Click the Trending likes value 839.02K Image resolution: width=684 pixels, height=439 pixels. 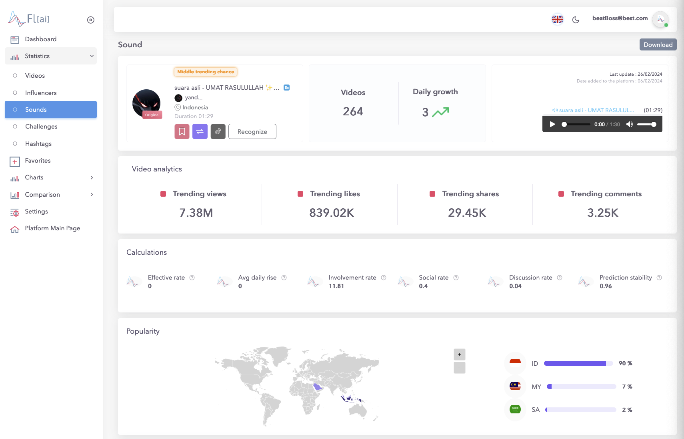pyautogui.click(x=332, y=213)
